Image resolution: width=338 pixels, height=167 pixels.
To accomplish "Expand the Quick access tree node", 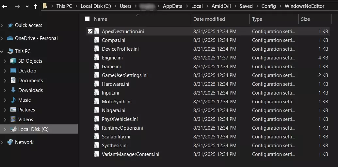I will [2, 25].
